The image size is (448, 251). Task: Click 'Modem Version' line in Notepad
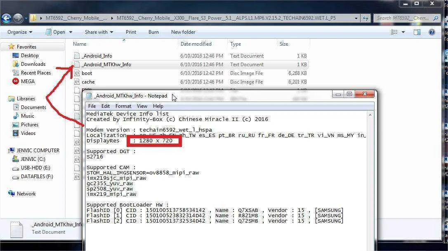149,130
